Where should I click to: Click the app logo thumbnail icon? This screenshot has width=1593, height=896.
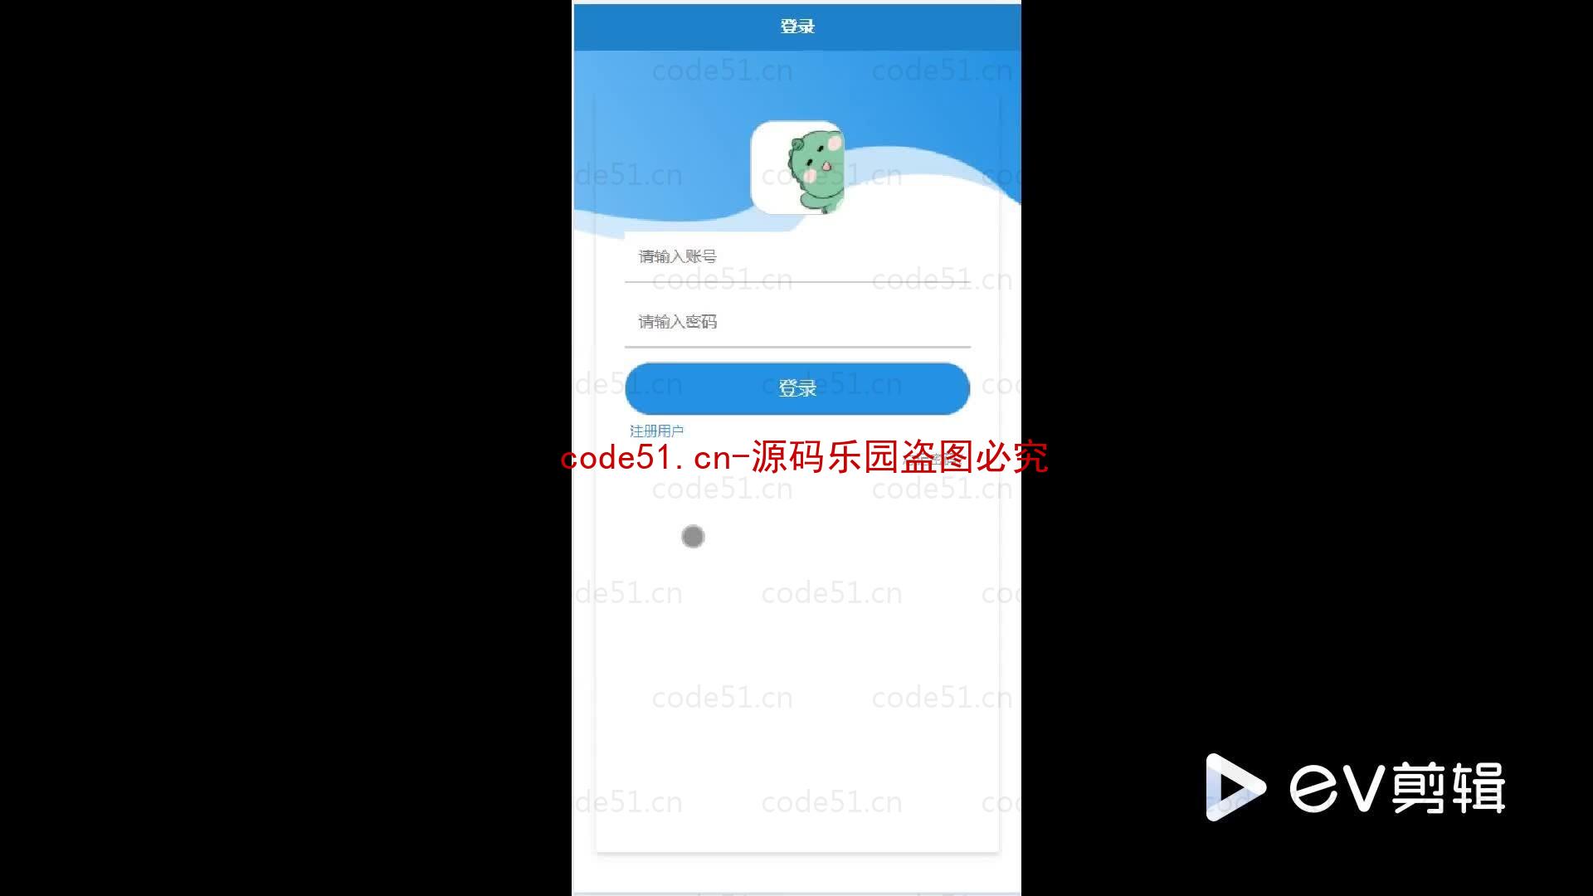797,168
